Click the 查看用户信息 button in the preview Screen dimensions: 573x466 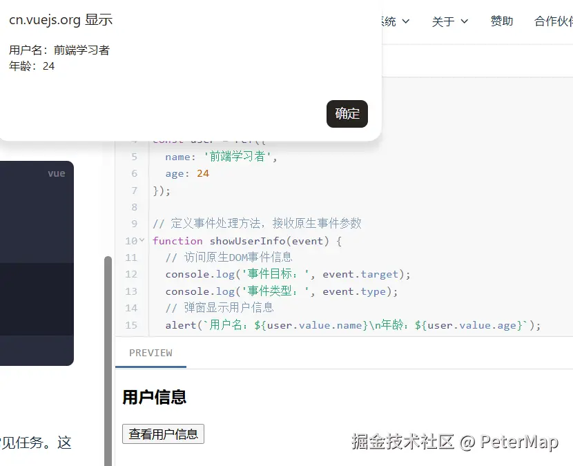[x=163, y=434]
